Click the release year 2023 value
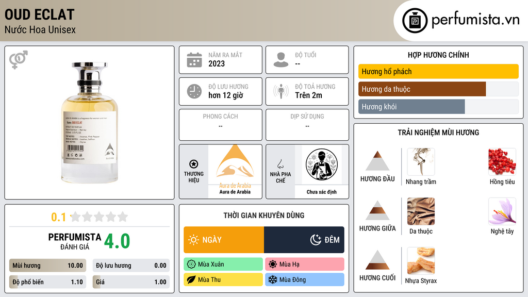This screenshot has width=528, height=297. (x=217, y=63)
